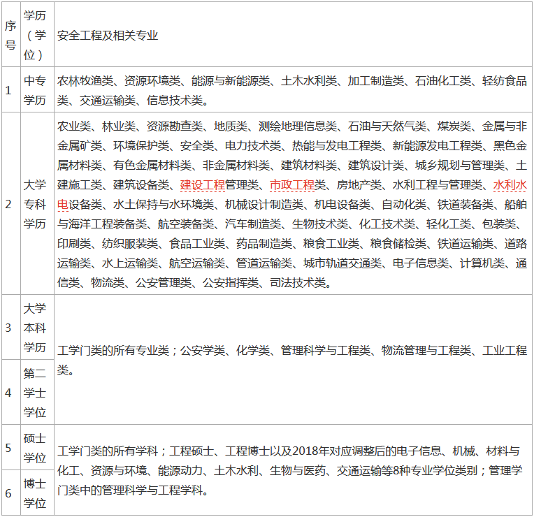
Task: Click row number 6 cell
Action: pos(10,493)
